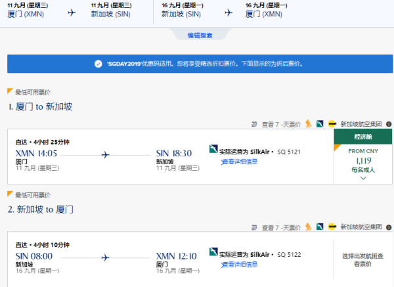The width and height of the screenshot is (394, 287).
Task: Click plane icon between return SIN and XMN header
Action: (229, 12)
